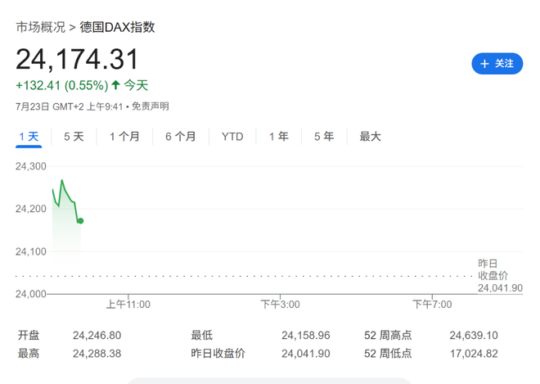Image resolution: width=540 pixels, height=384 pixels.
Task: Click the 下午7:00 axis label
Action: point(432,305)
